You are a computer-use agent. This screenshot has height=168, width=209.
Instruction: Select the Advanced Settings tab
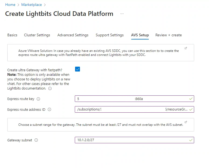pos(73,35)
